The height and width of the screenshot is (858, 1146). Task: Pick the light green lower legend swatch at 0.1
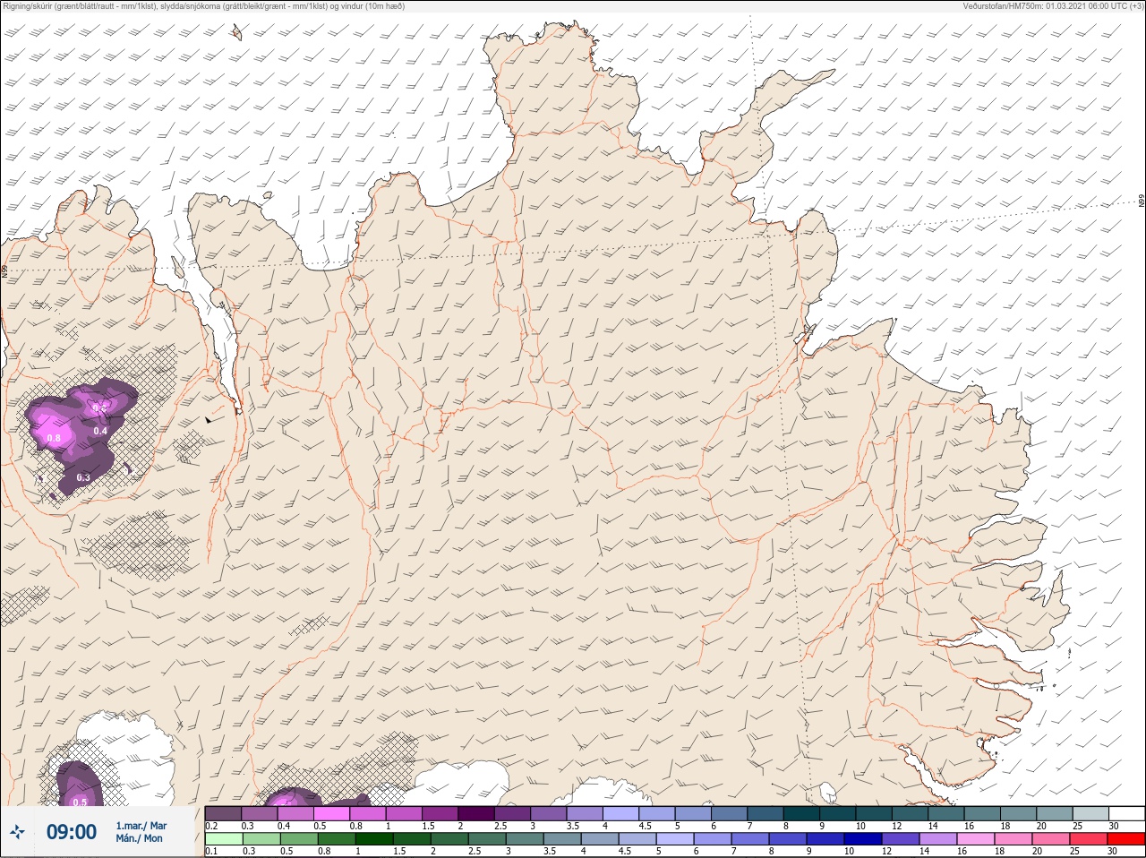[224, 839]
